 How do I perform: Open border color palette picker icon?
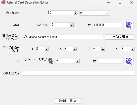pos(129,25)
